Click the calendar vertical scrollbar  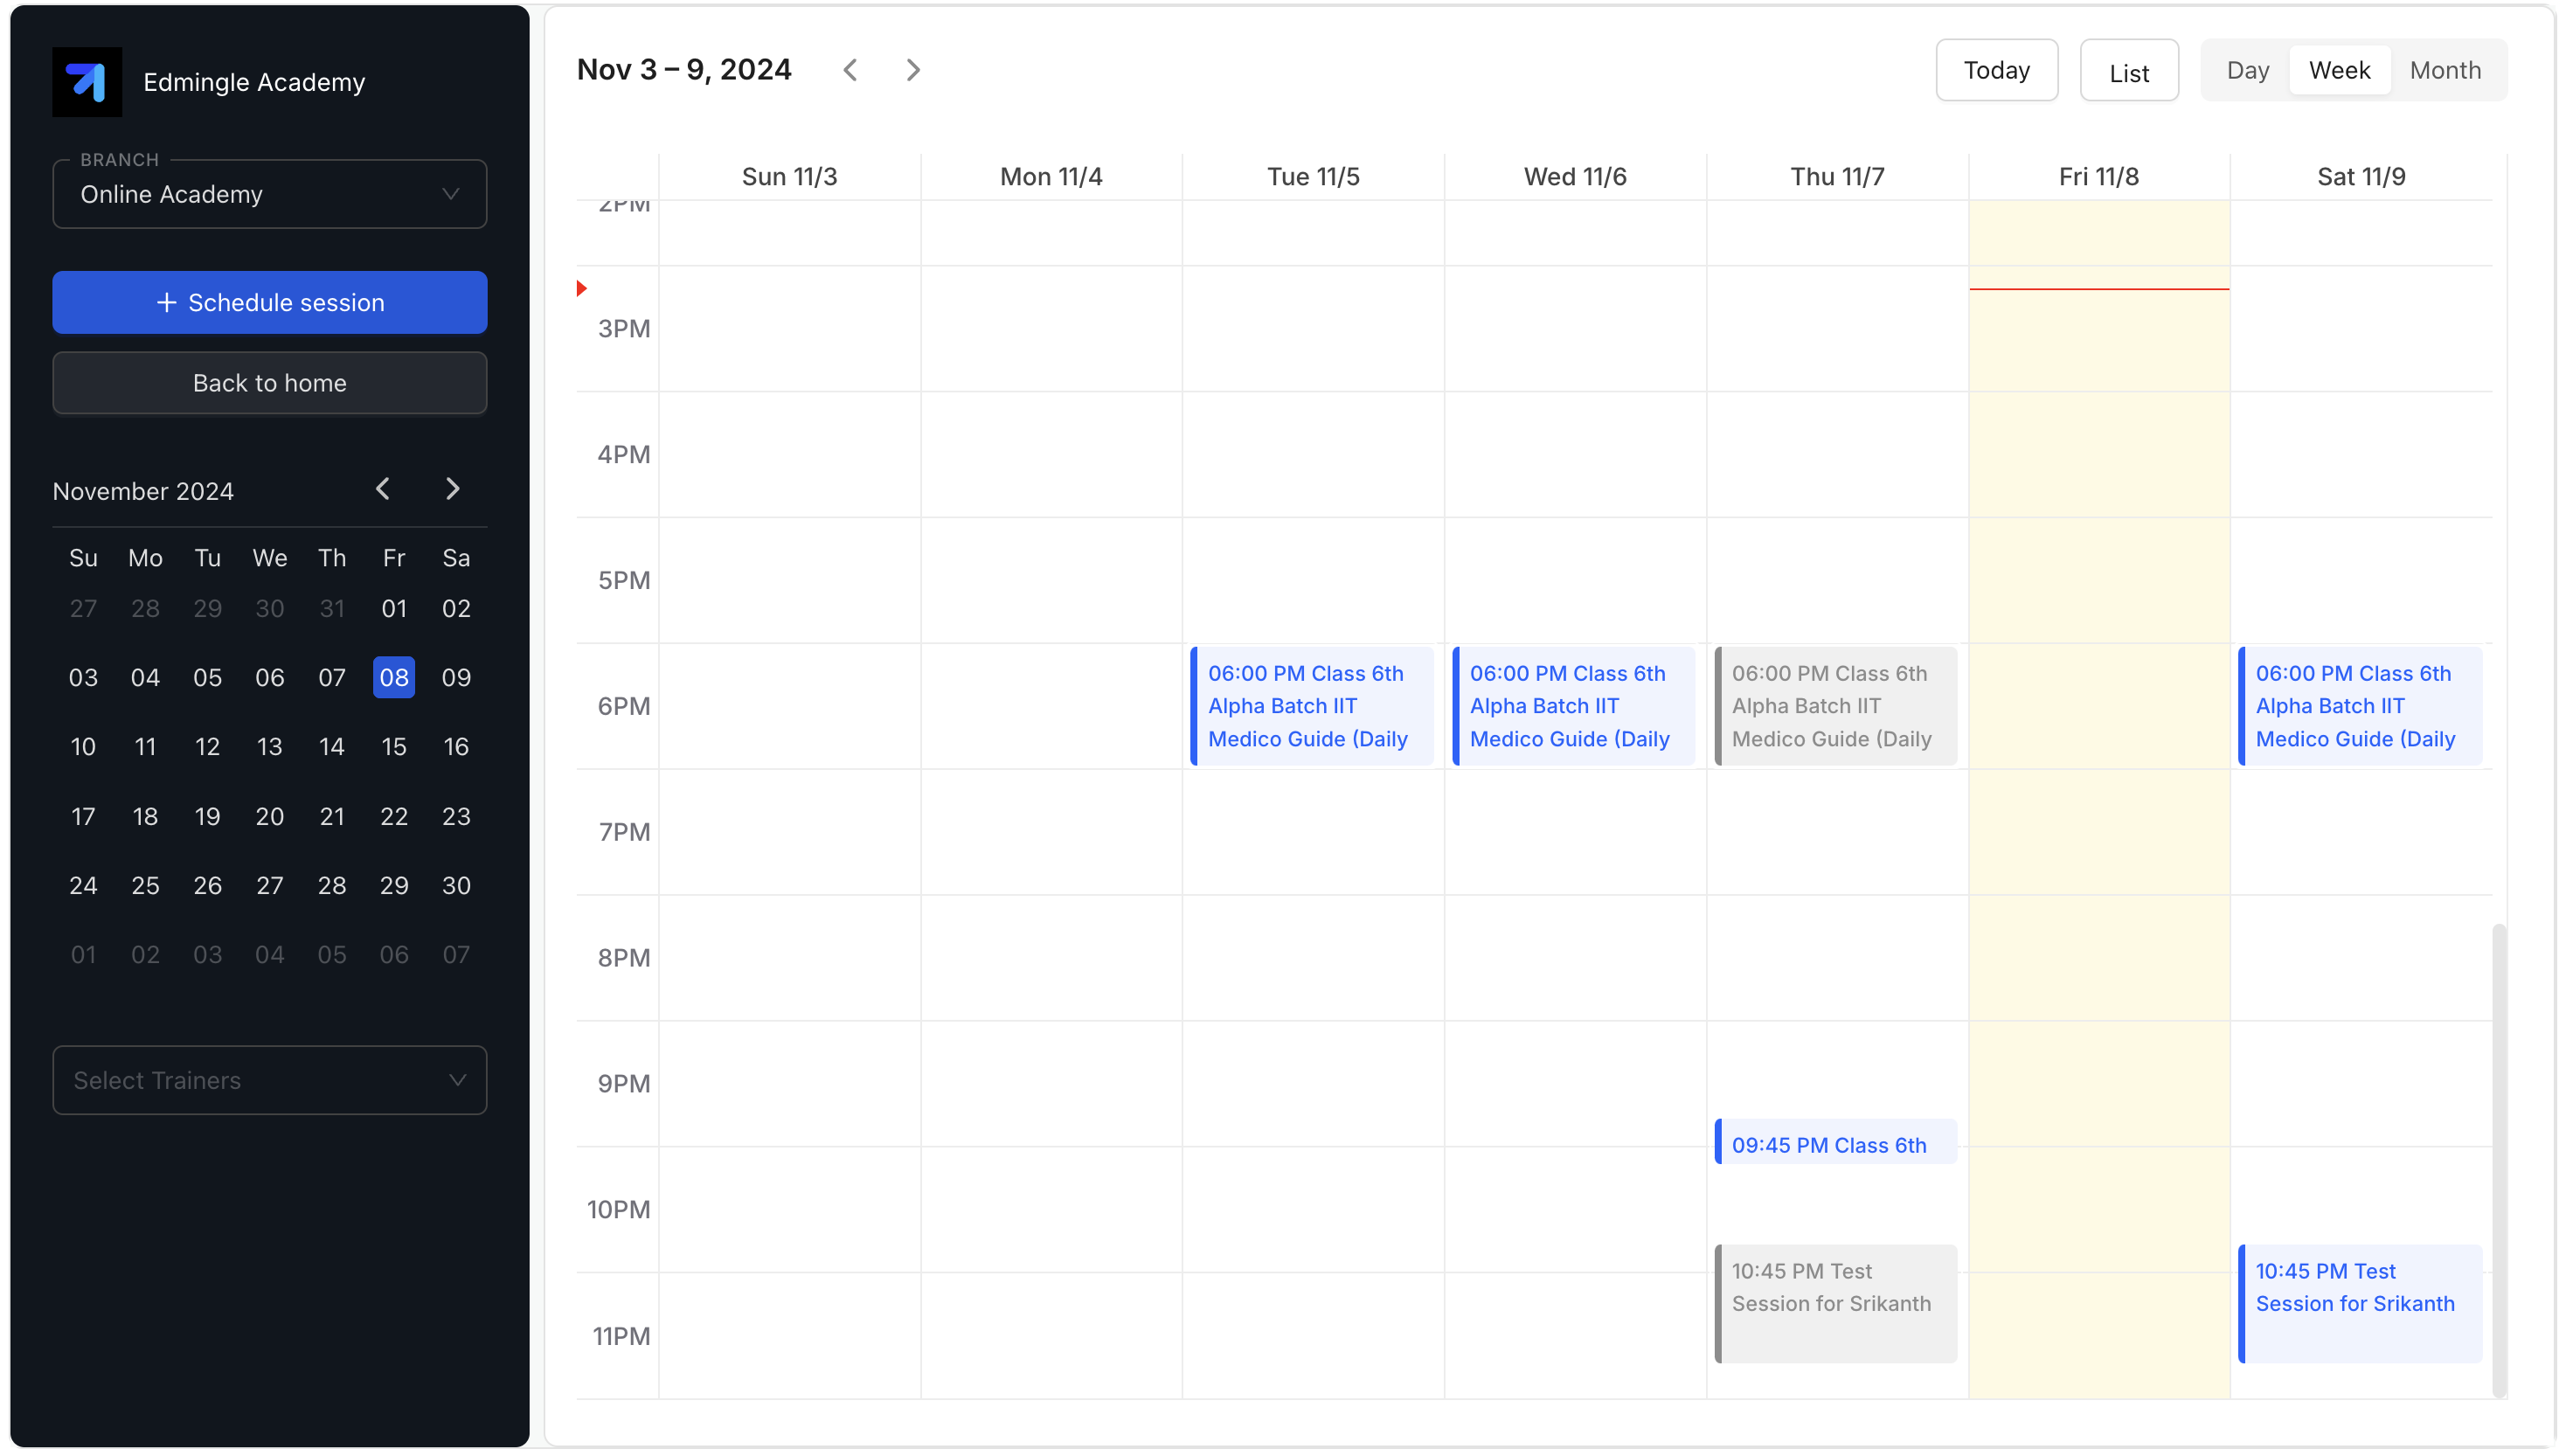2499,1160
